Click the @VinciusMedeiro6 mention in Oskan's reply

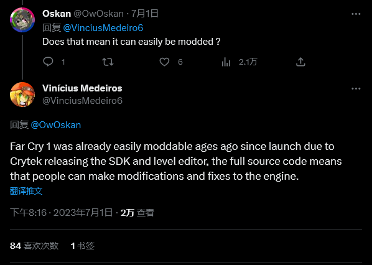tap(103, 28)
